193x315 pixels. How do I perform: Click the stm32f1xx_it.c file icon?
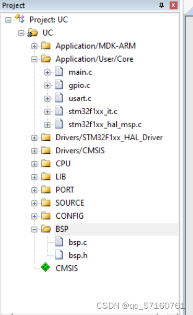[x=59, y=111]
